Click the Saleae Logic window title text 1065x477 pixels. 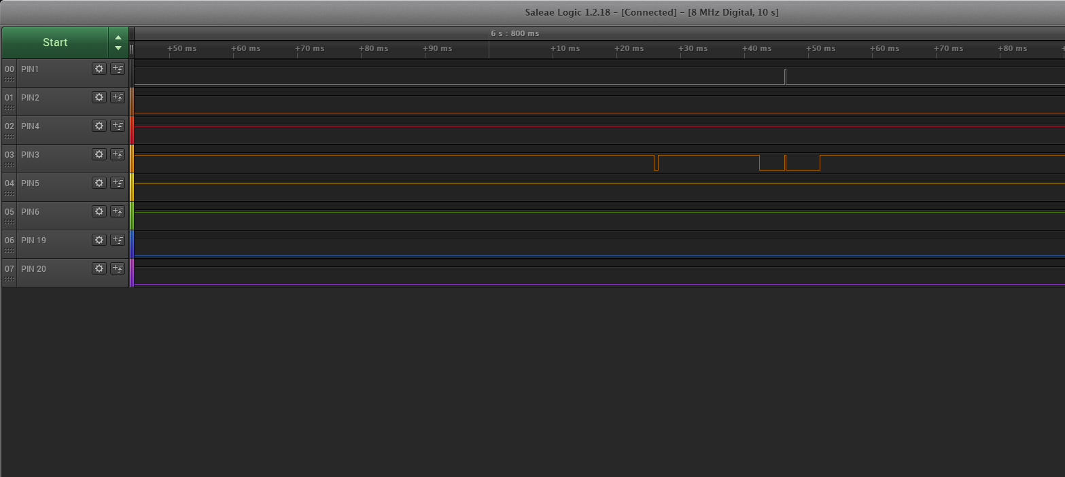(652, 13)
